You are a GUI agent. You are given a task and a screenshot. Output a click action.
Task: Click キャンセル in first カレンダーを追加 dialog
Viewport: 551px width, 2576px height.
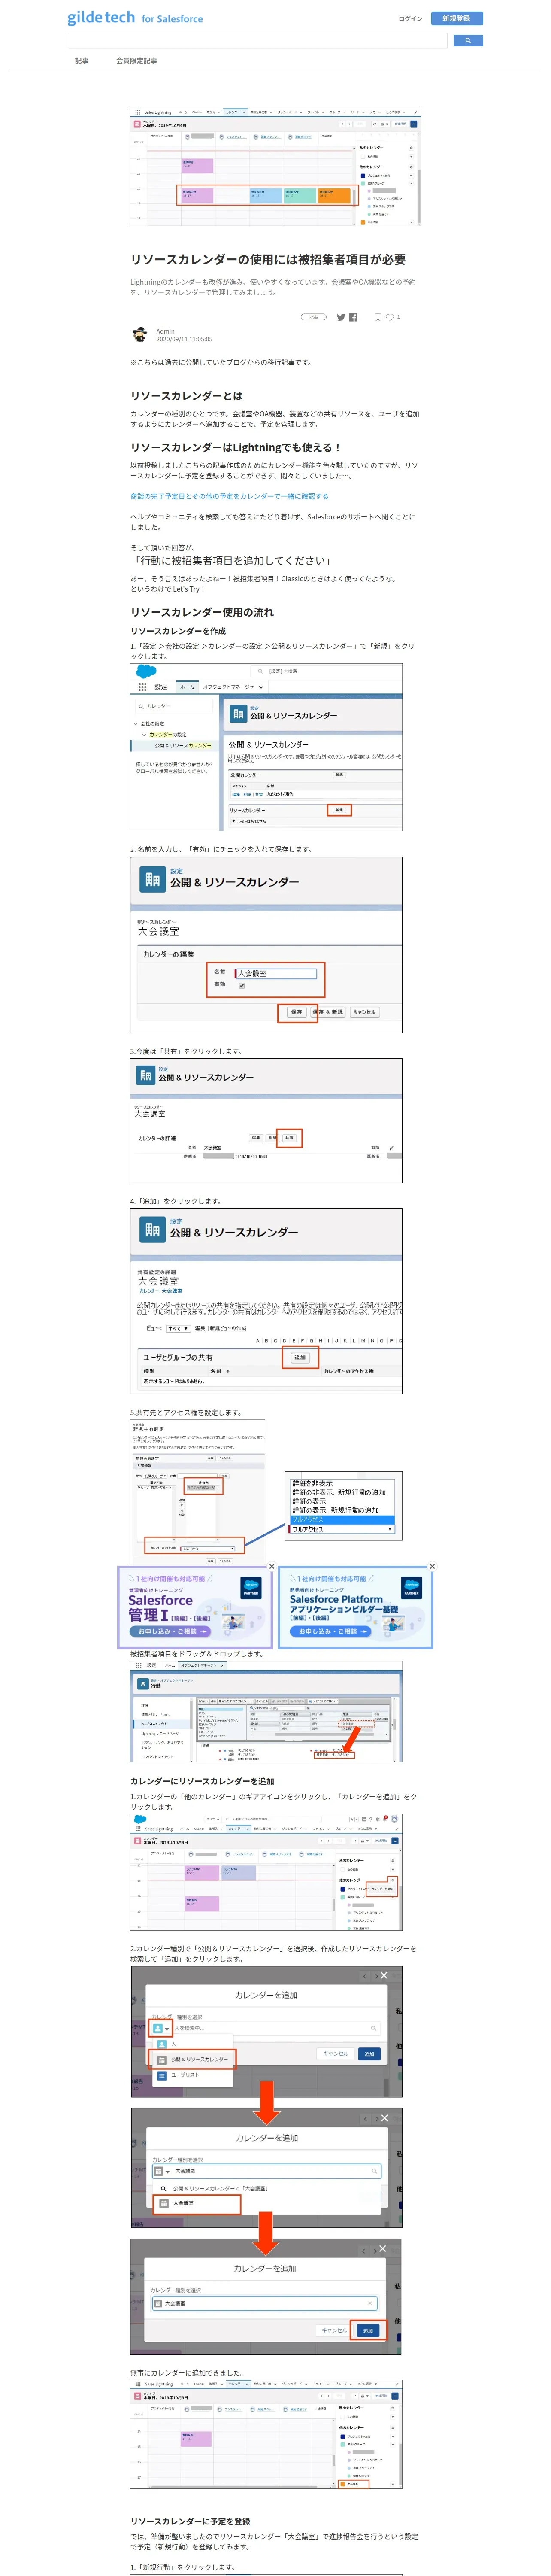[335, 2054]
